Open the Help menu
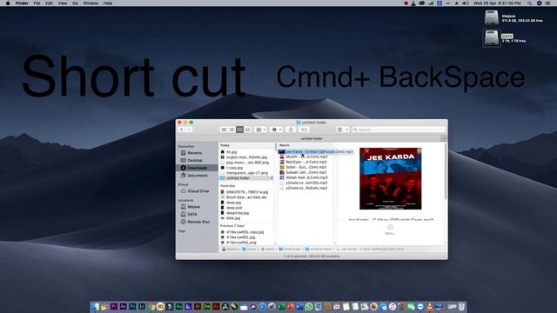557x313 pixels. pyautogui.click(x=107, y=3)
